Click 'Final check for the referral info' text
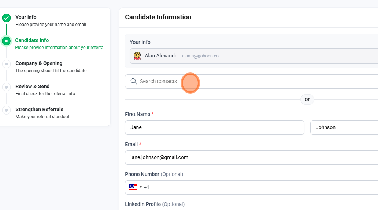This screenshot has height=210, width=378. (45, 93)
